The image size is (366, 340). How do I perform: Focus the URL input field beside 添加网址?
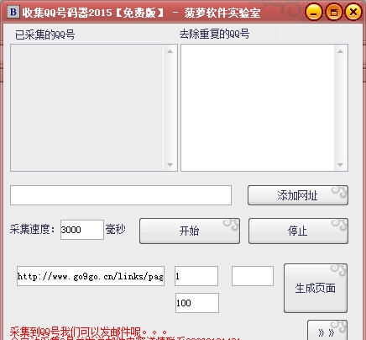click(121, 195)
